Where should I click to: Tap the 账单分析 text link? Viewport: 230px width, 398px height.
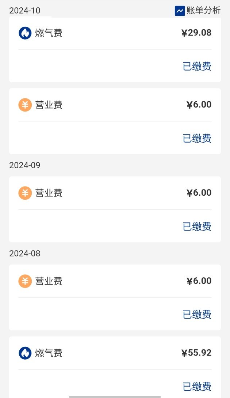tap(203, 11)
